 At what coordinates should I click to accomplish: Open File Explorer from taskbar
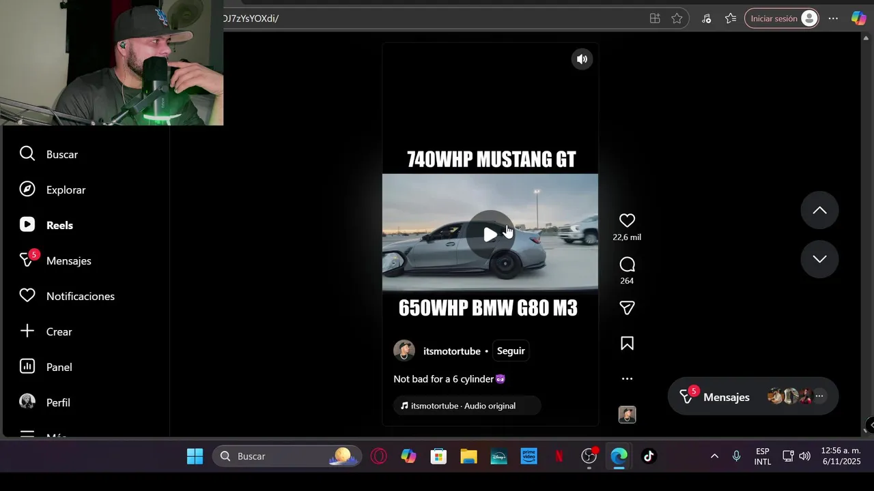[468, 456]
